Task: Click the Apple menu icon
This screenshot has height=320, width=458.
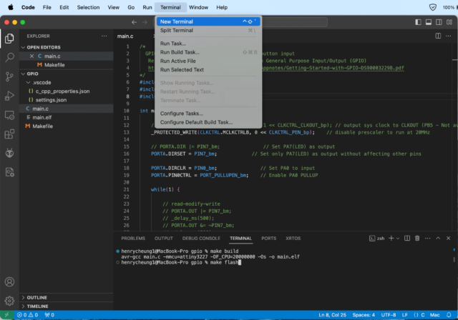Action: tap(11, 7)
